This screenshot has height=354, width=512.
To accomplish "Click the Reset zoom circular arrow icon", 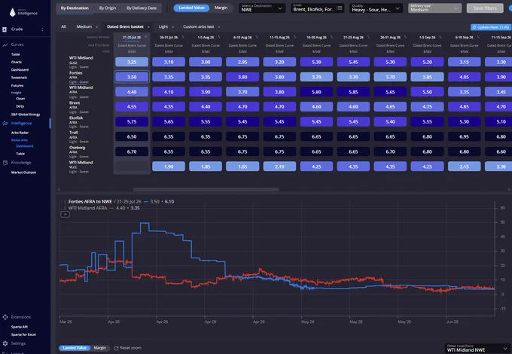I will coord(116,348).
